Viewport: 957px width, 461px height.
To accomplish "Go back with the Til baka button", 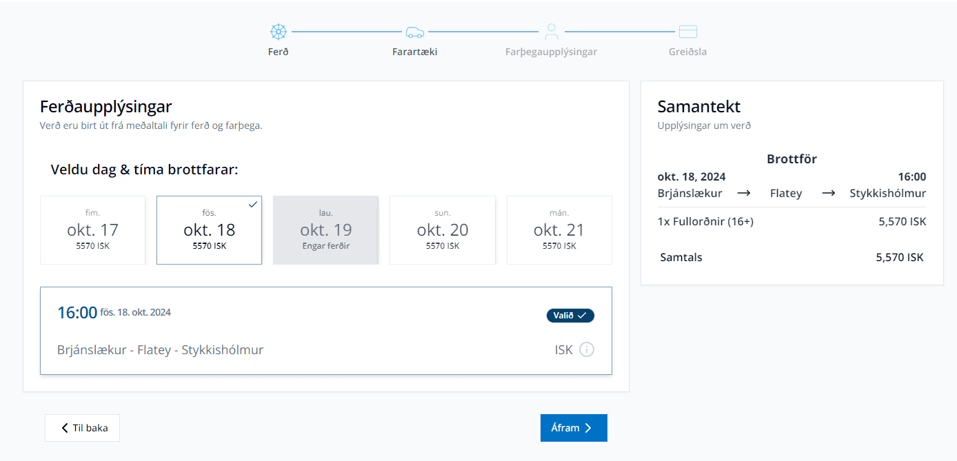I will click(82, 428).
